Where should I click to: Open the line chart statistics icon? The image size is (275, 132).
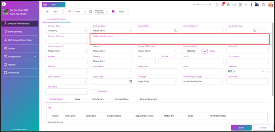point(234,5)
